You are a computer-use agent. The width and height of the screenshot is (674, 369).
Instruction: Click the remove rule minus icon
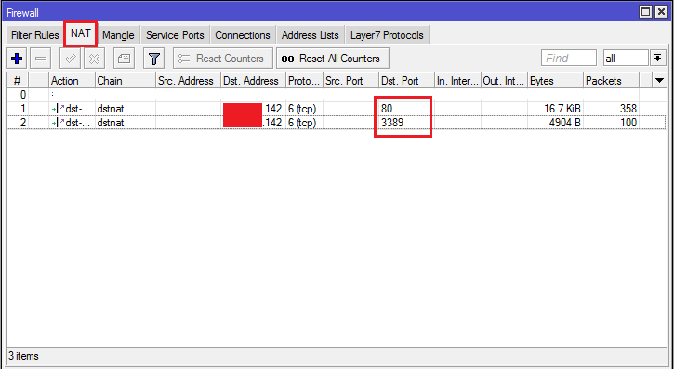tap(41, 59)
